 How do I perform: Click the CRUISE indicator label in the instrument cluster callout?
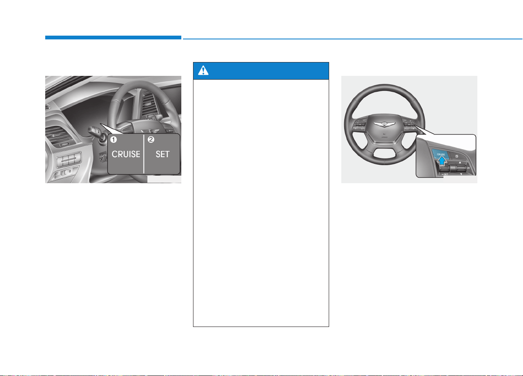point(126,154)
